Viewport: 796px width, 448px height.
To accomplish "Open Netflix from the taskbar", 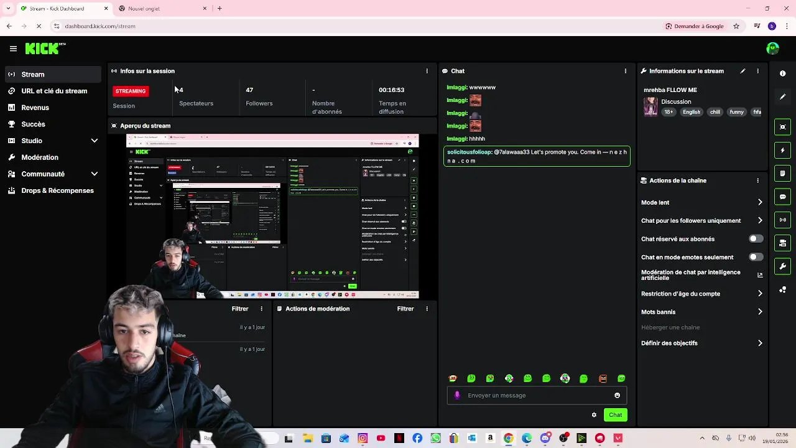I will (399, 438).
